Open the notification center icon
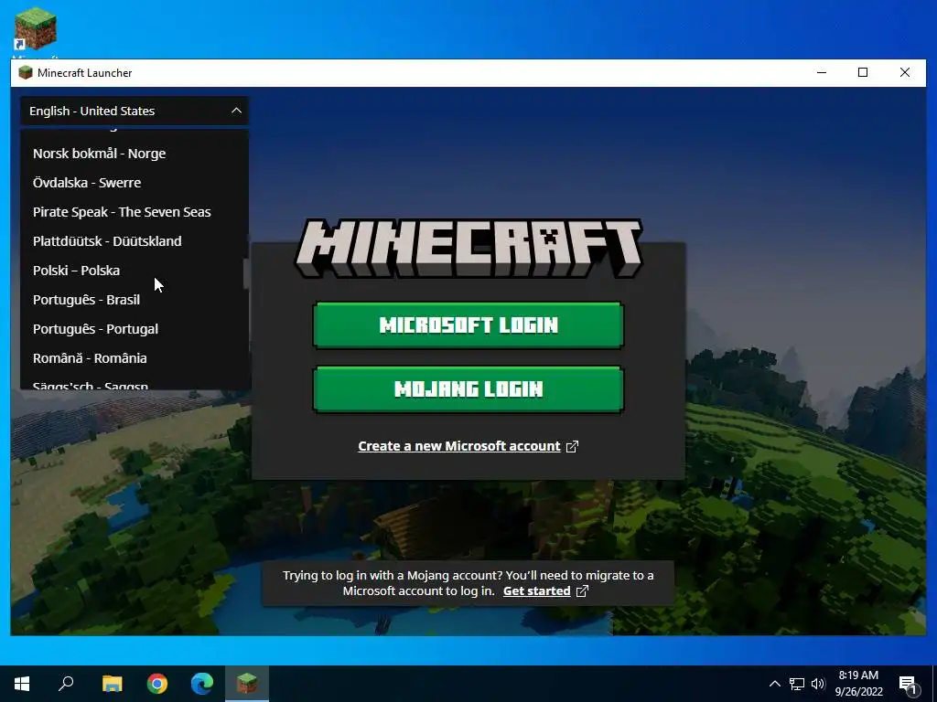937x702 pixels. click(908, 685)
